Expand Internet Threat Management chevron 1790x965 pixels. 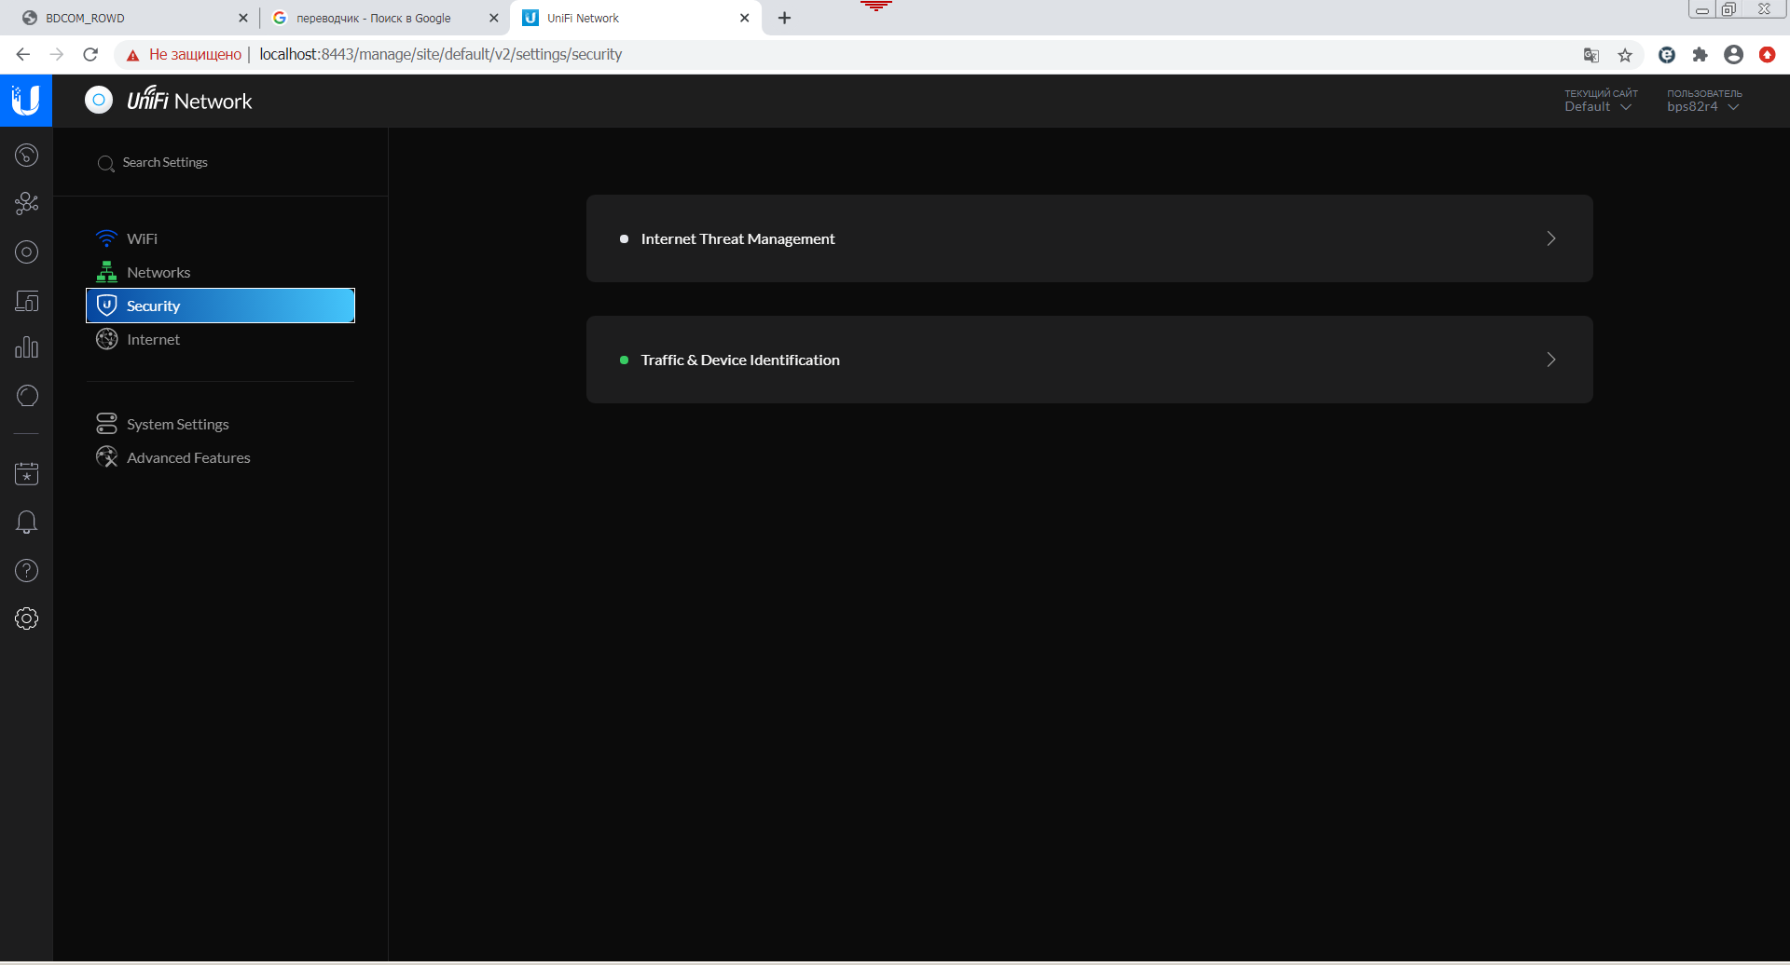[1551, 238]
